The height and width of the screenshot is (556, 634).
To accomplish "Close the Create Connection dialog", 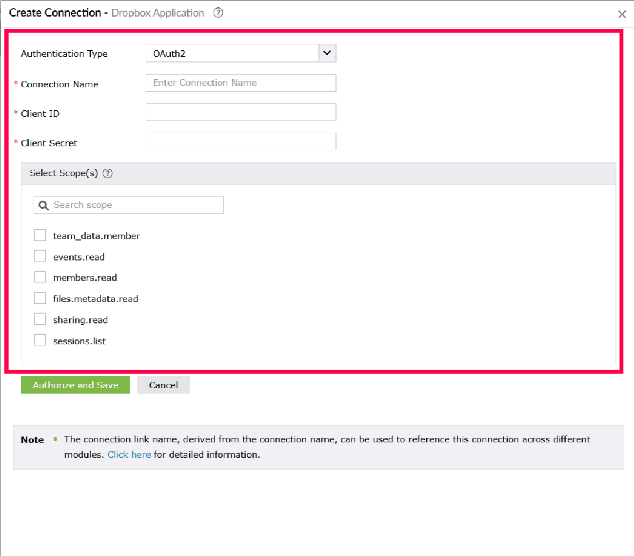I will click(622, 14).
